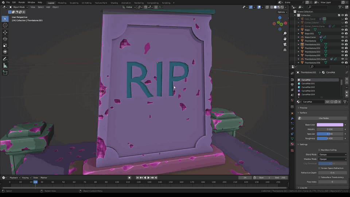Activate the 3D Cursor tool
350x197 pixels.
(x=5, y=25)
